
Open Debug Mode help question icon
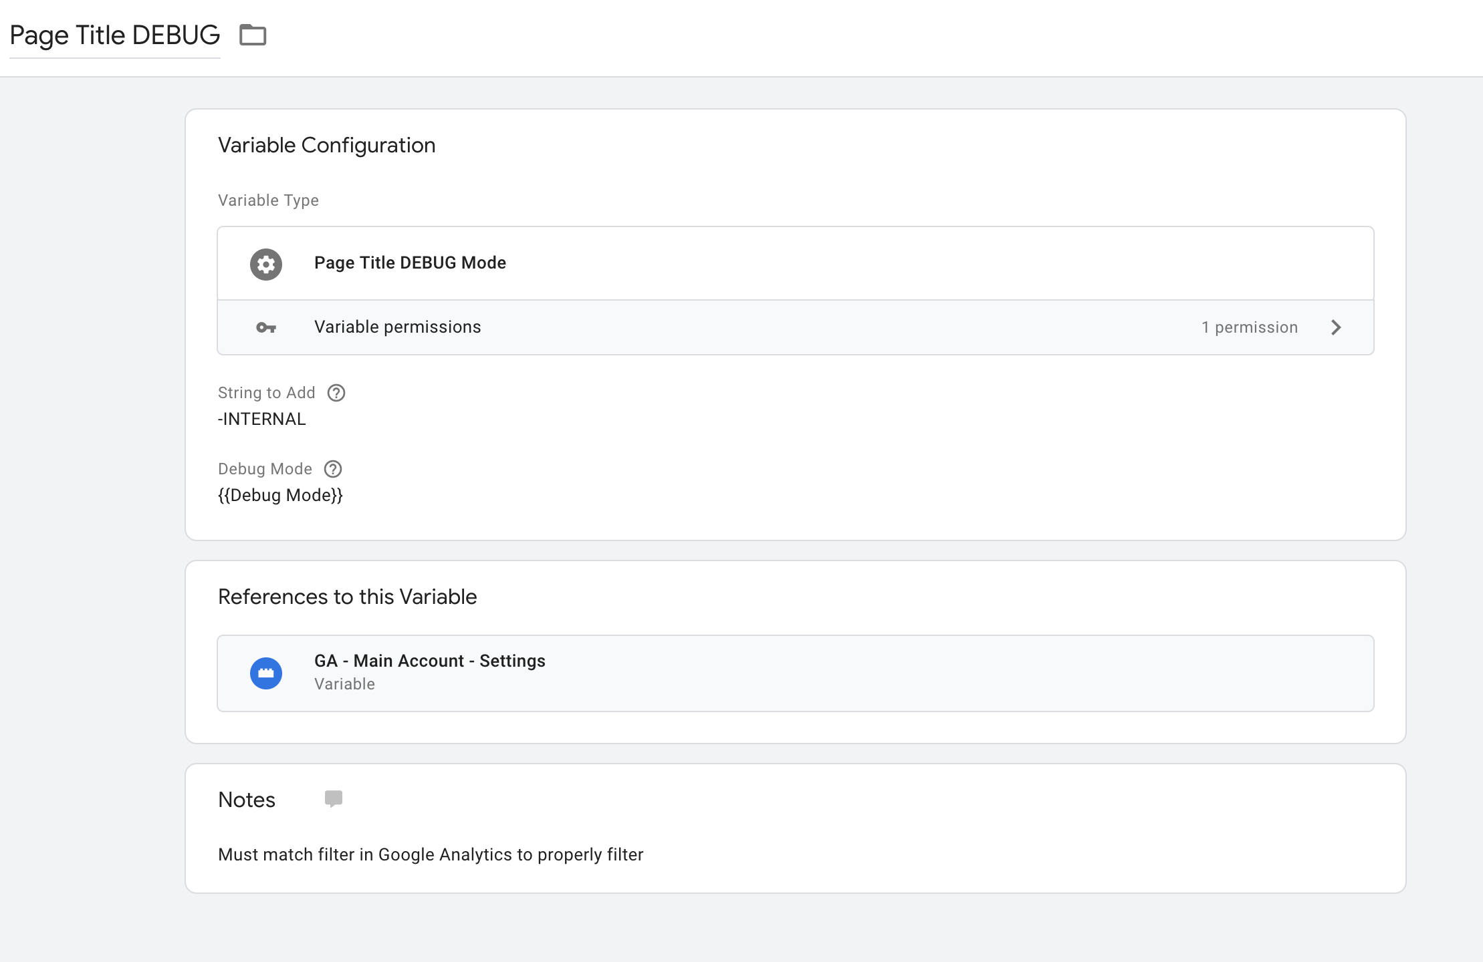(x=333, y=469)
